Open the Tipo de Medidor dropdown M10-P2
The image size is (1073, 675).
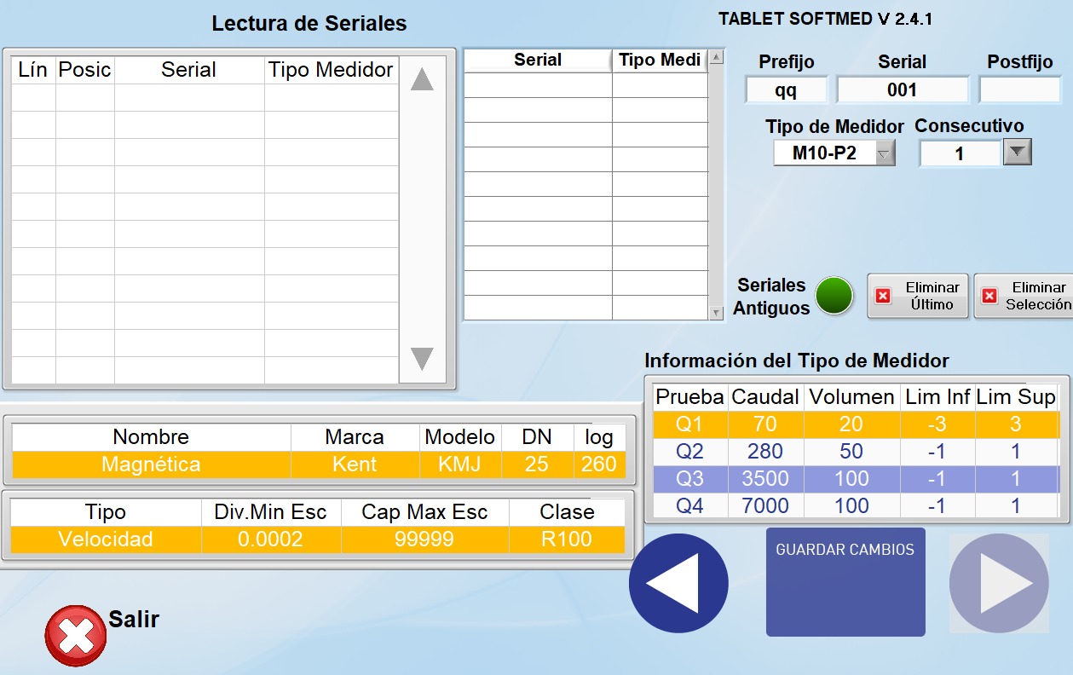[x=834, y=153]
